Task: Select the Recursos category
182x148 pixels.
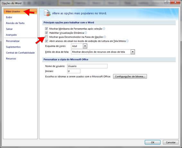Action: tap(11, 59)
